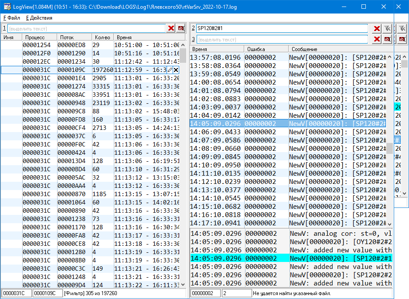Click the 'ab' highlight-text icon beside filter field 1

pos(181,28)
